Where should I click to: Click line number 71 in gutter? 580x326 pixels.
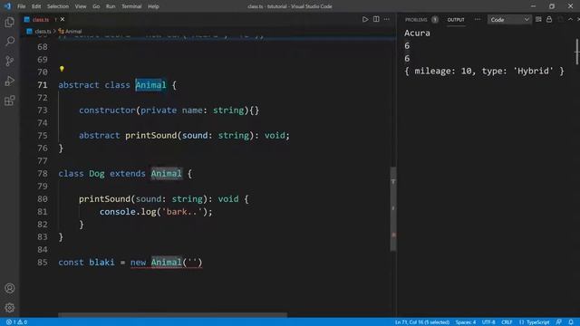click(x=43, y=85)
